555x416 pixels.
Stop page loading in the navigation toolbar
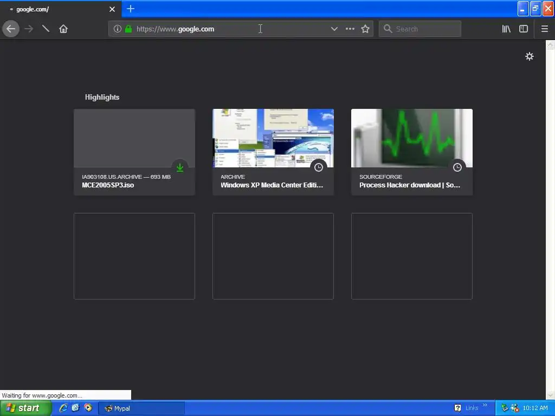point(46,29)
